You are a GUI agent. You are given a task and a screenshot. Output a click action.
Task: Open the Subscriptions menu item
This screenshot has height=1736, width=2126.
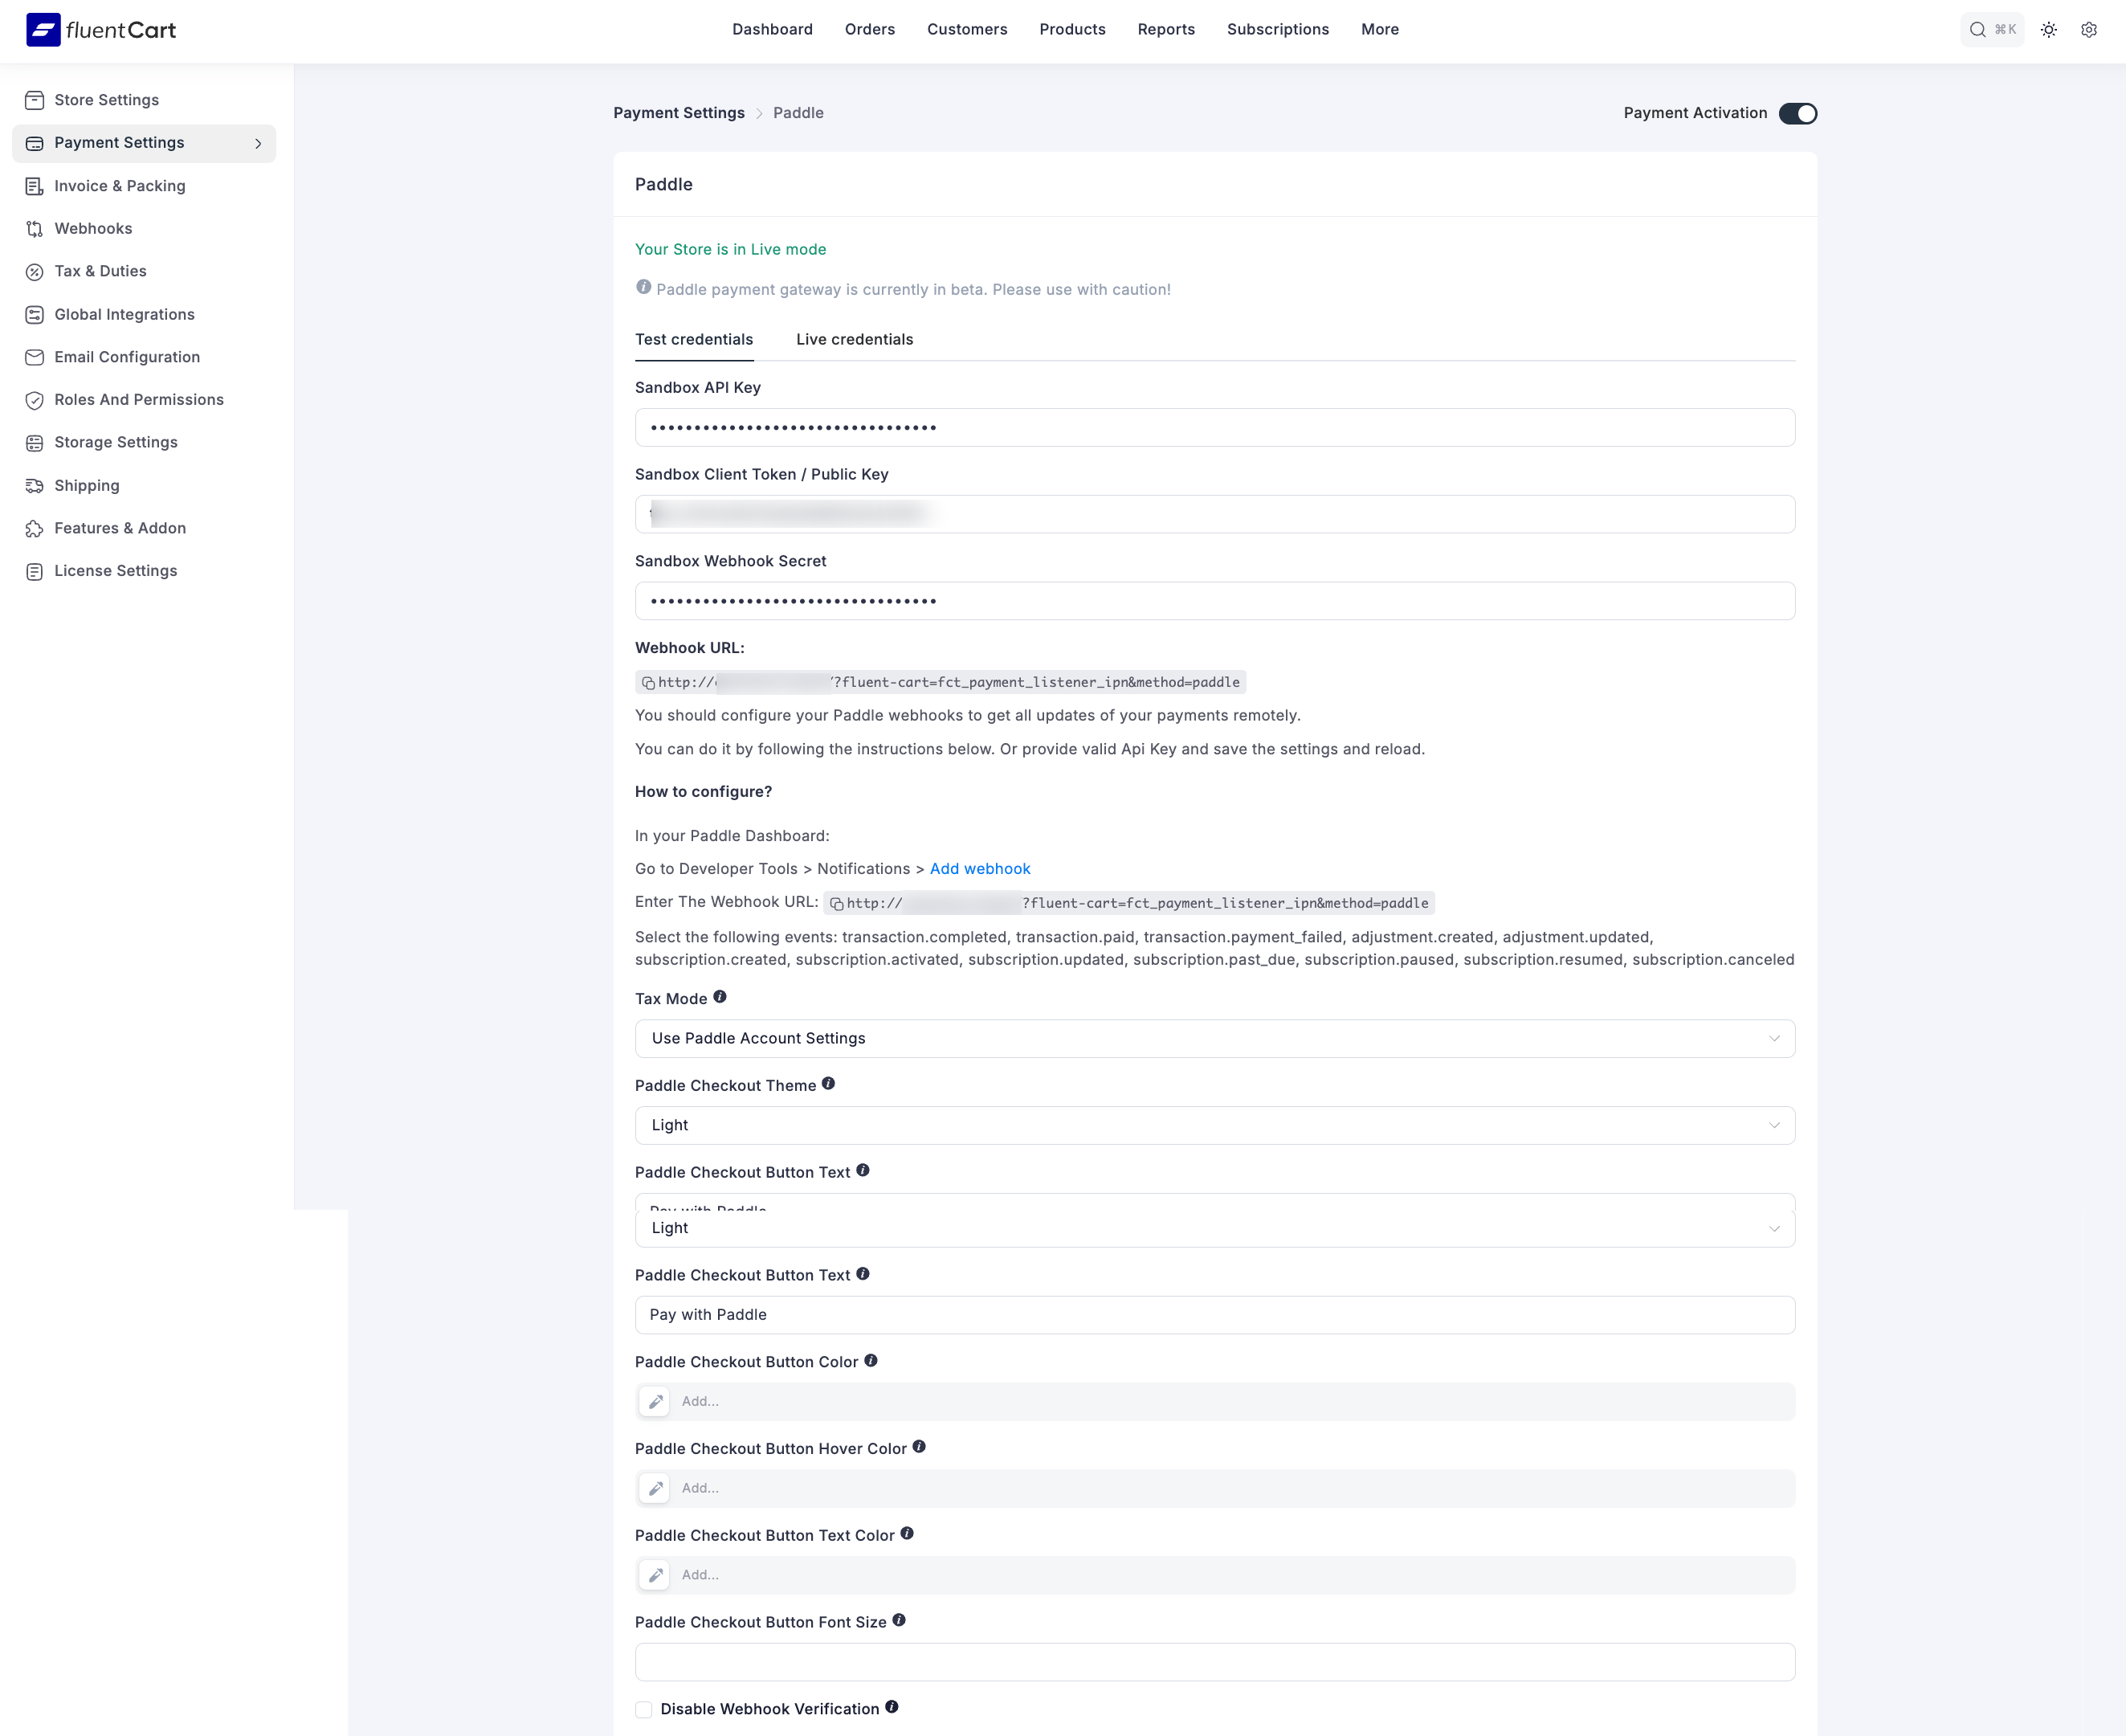tap(1277, 30)
